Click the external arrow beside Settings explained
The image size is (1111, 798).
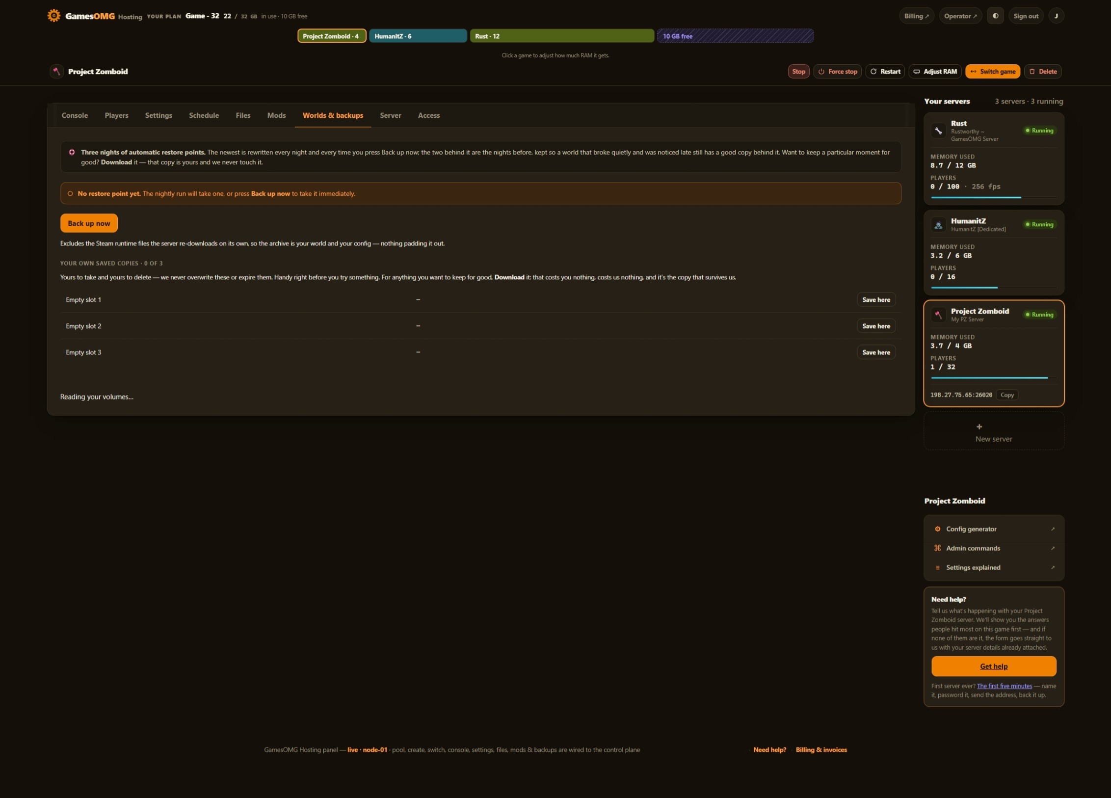(x=1053, y=567)
